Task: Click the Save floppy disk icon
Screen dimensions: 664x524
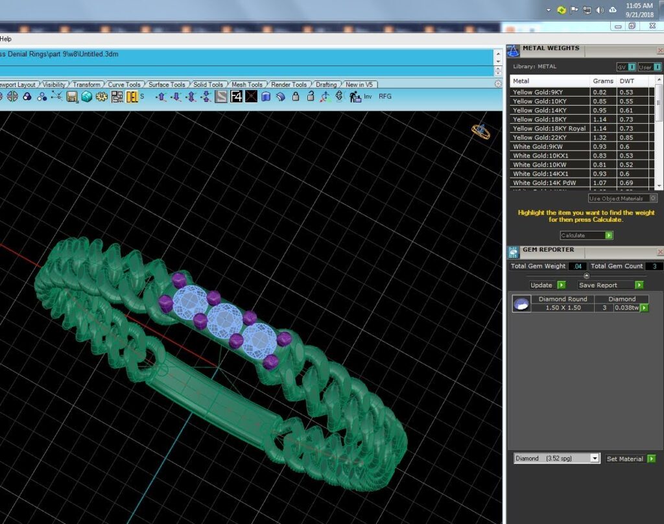Action: coord(71,97)
